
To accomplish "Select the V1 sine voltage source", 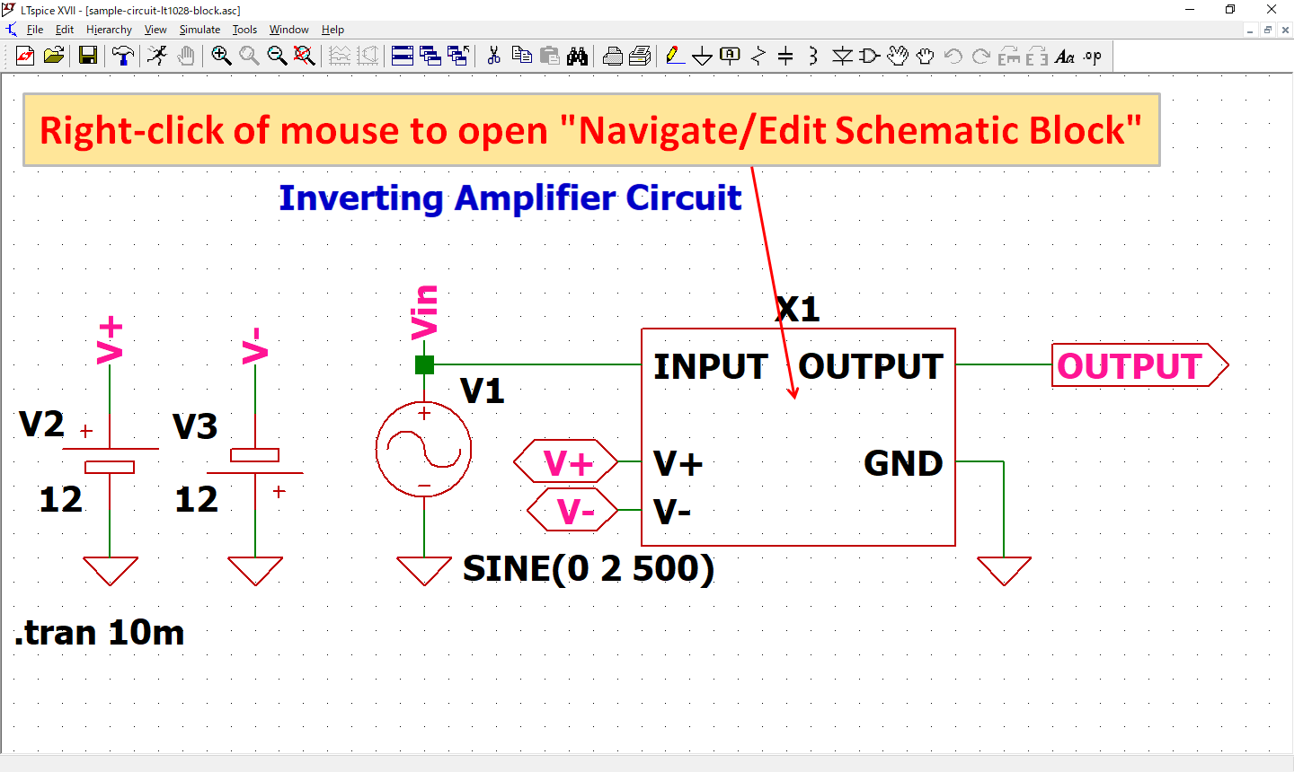I will pyautogui.click(x=423, y=448).
